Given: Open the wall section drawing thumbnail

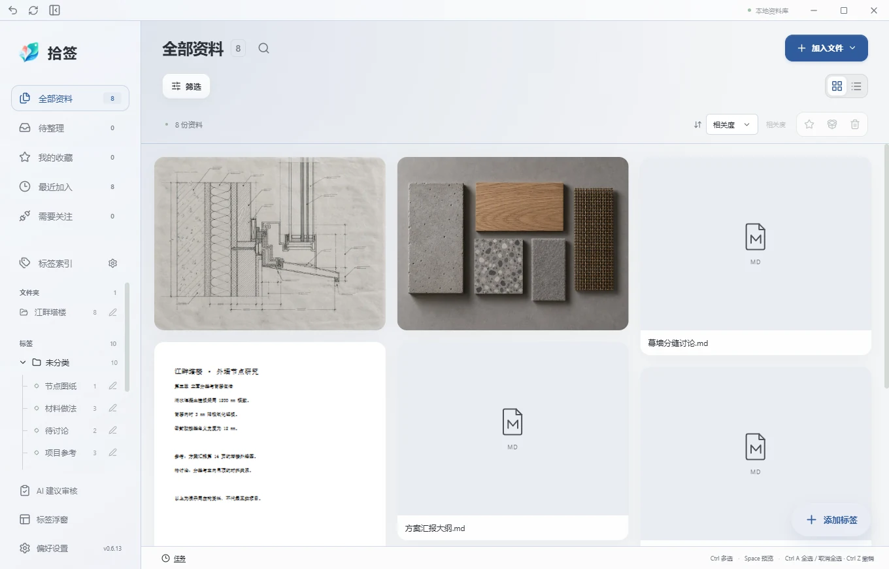Looking at the screenshot, I should 270,243.
